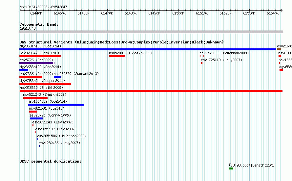The width and height of the screenshot is (292, 181).
Task: Open esv5726 (Ahn2009) inversion label
Action: click(36, 60)
